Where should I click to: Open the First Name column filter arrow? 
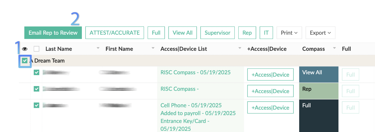[x=153, y=48]
